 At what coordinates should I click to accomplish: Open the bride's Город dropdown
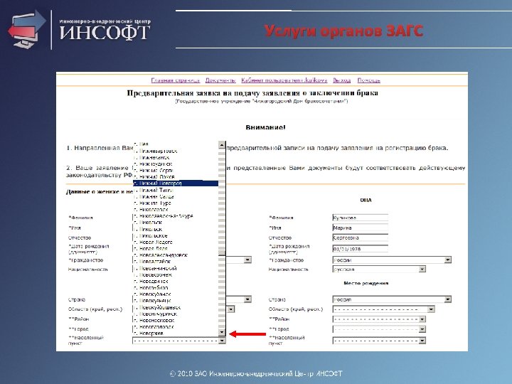point(379,329)
